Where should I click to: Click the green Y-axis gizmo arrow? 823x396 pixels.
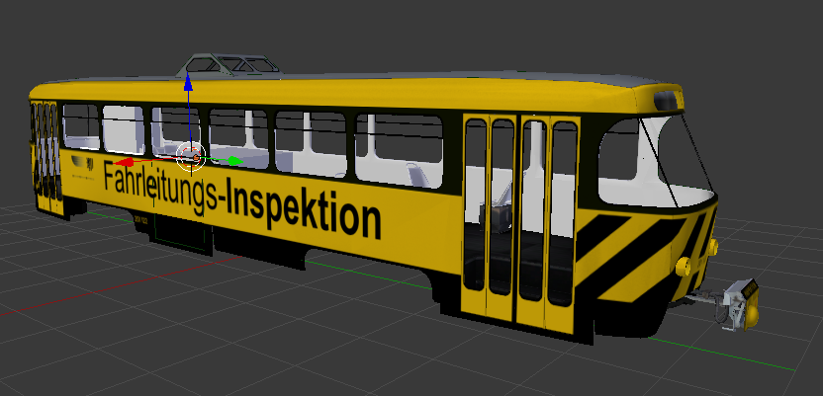(x=234, y=160)
